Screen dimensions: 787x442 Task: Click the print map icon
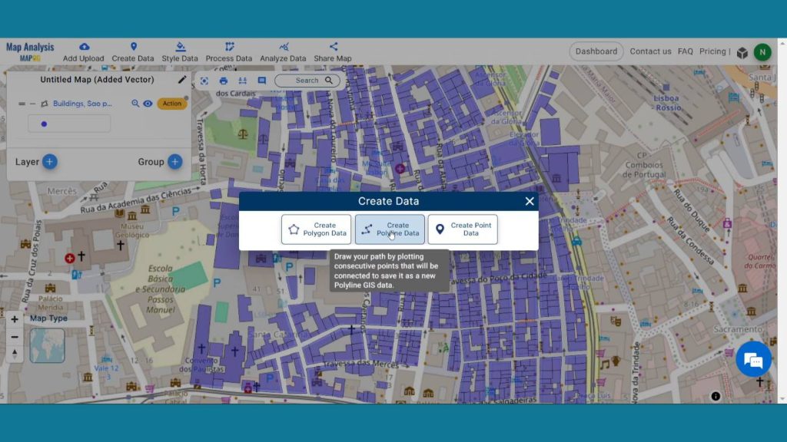224,81
